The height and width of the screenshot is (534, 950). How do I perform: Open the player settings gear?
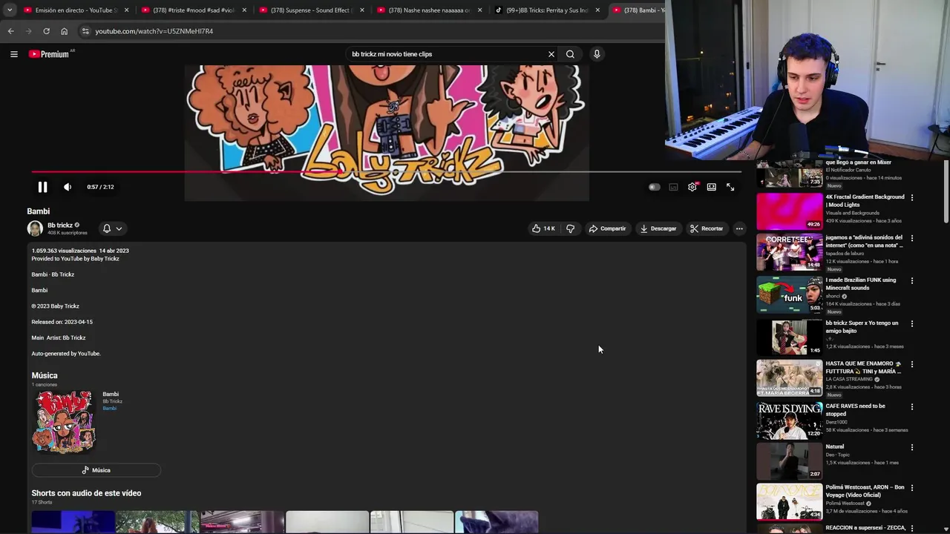click(692, 187)
